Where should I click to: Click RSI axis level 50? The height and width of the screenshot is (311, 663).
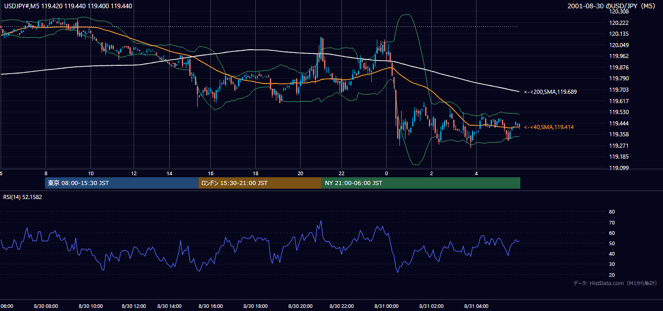(x=612, y=243)
